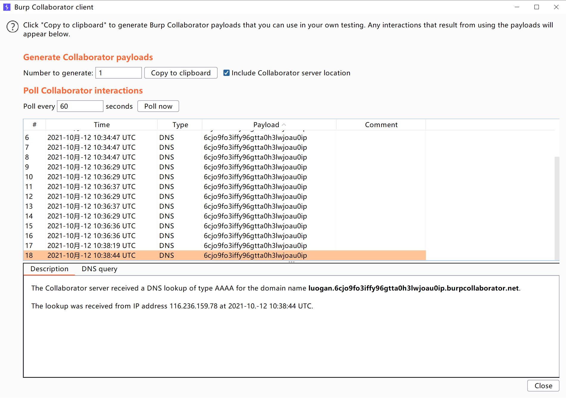Select interaction row number 13
The image size is (566, 398).
coord(224,206)
